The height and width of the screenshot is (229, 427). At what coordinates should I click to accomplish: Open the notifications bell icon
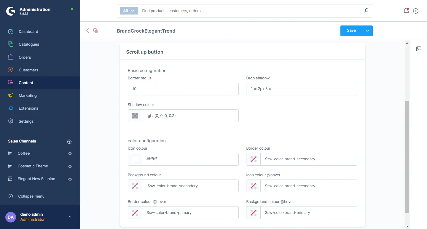click(x=406, y=11)
